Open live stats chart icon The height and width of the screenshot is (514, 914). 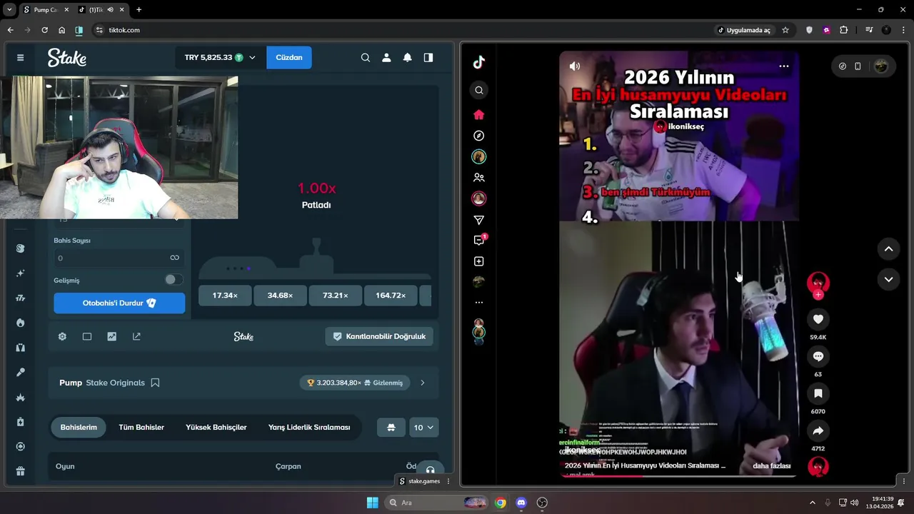tap(111, 336)
